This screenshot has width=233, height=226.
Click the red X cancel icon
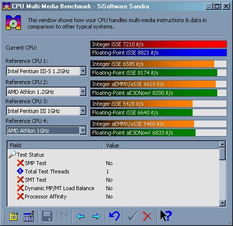[x=147, y=216]
